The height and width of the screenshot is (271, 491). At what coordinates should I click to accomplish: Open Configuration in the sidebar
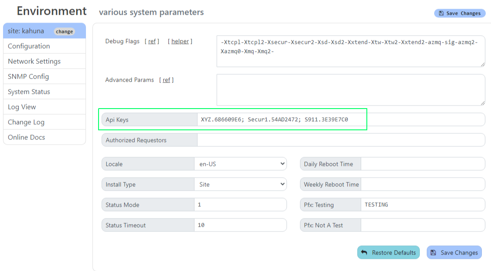click(29, 46)
